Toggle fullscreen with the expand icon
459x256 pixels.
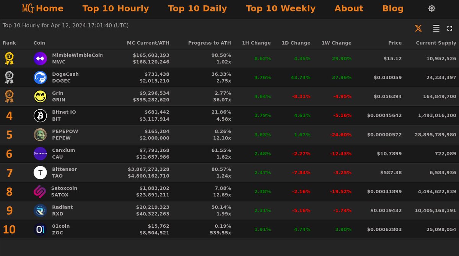tap(449, 28)
